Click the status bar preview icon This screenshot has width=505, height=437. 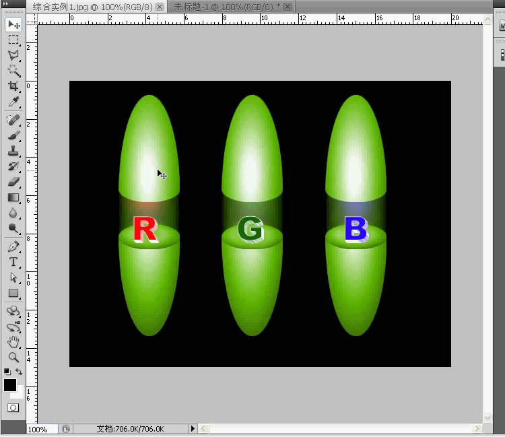[66, 429]
